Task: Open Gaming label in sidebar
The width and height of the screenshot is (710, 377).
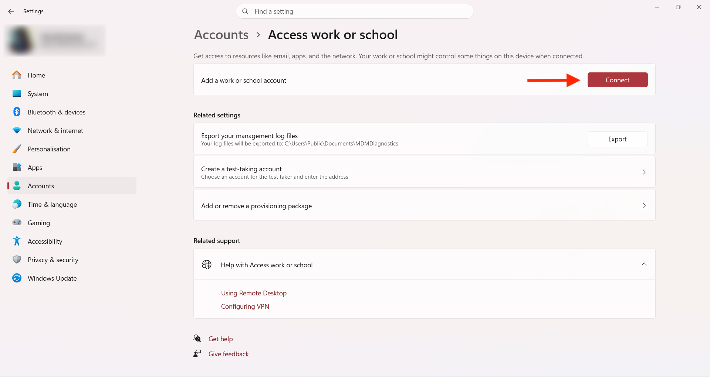Action: (x=39, y=223)
